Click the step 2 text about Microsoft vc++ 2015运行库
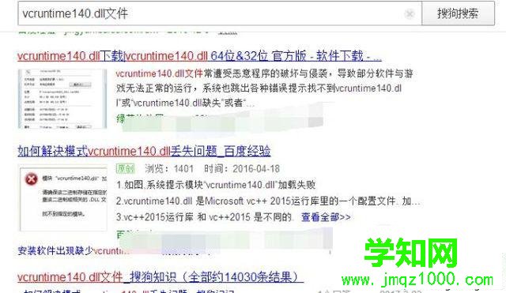 [x=268, y=201]
